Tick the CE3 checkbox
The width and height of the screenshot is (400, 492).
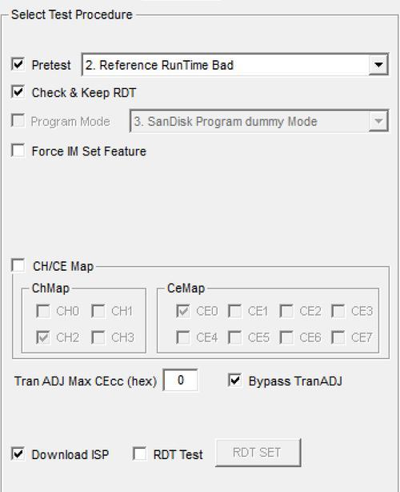(338, 311)
